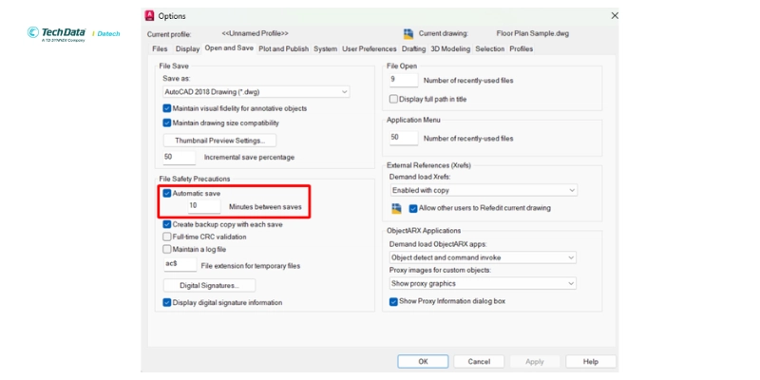Click the AutoCAD logo icon in Options title bar
760x380 pixels.
coord(150,16)
